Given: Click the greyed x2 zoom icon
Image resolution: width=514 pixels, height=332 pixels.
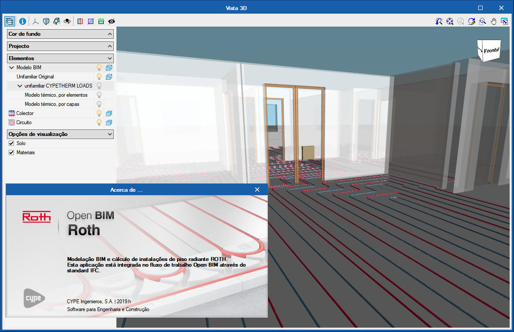Looking at the screenshot, I should 460,21.
